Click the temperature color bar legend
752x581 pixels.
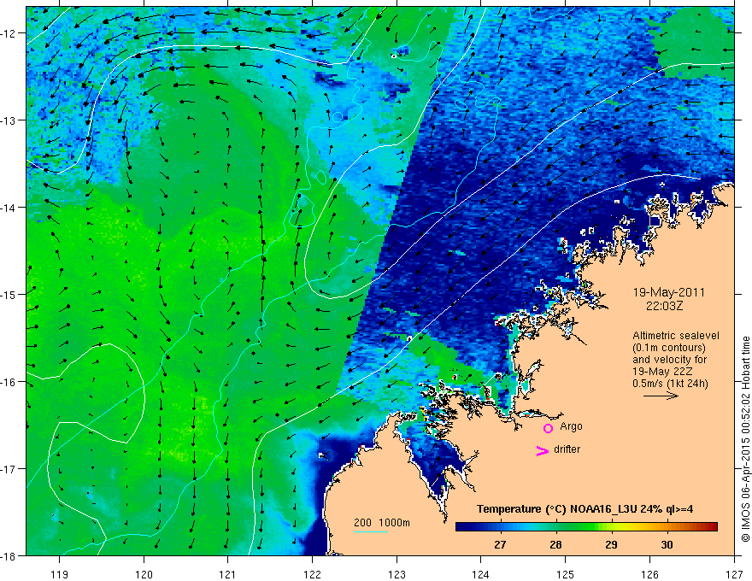586,527
